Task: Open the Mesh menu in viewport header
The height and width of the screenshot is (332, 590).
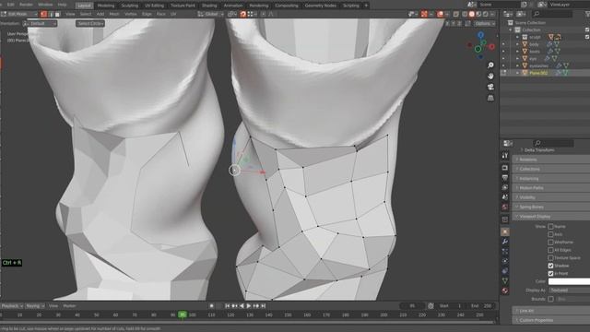Action: [x=114, y=14]
